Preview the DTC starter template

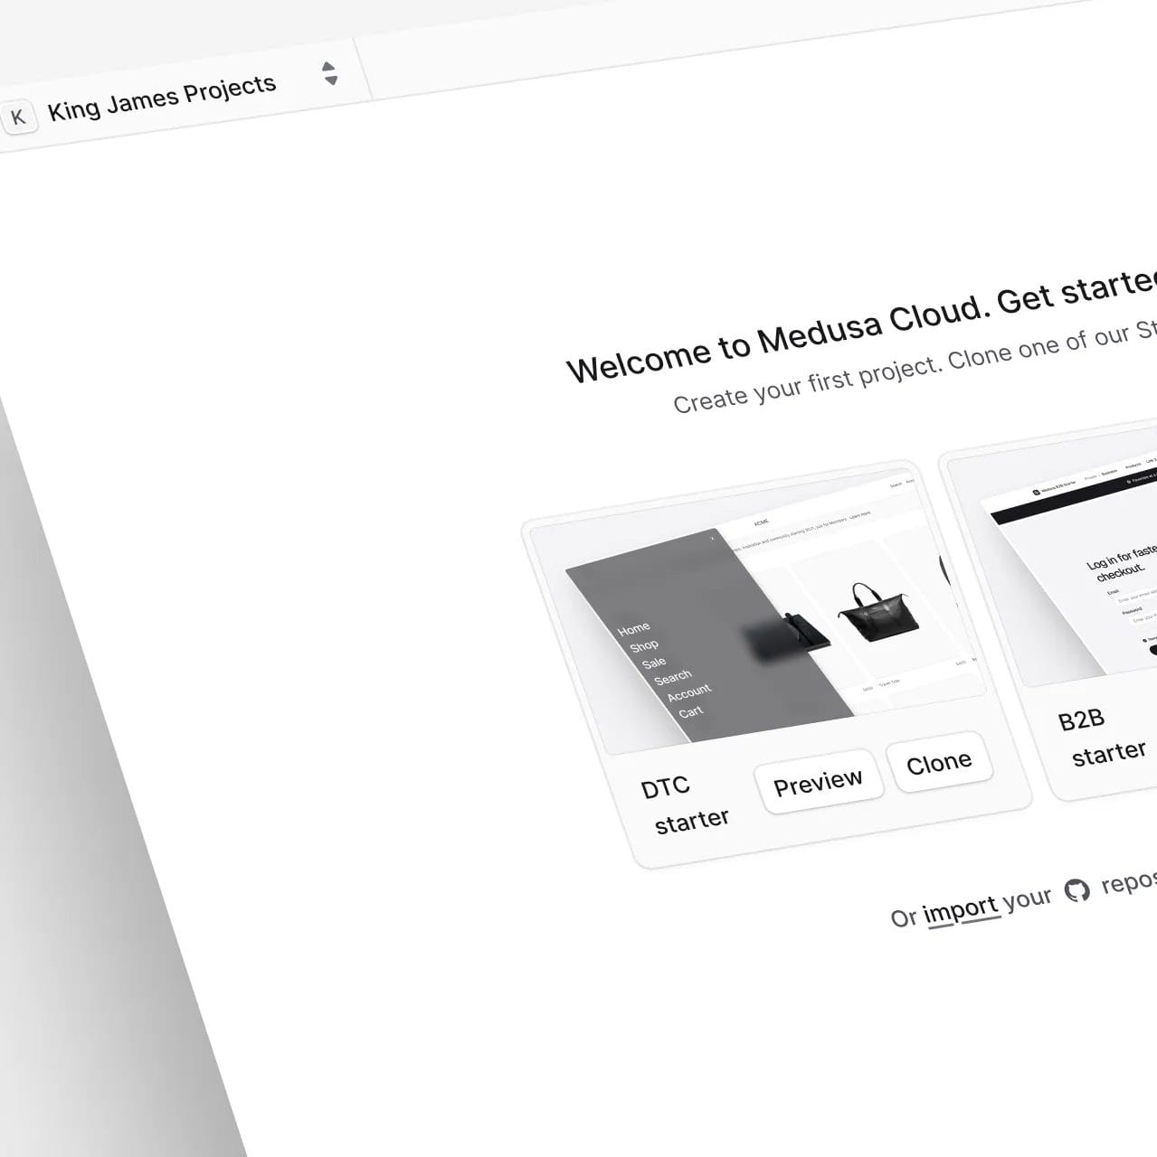(x=818, y=781)
